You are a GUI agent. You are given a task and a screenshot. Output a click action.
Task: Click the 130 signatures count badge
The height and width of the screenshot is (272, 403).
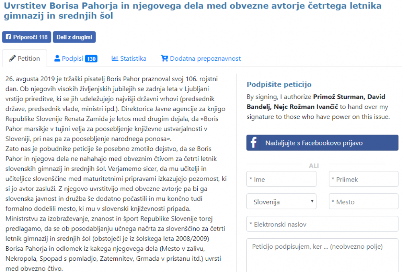click(x=91, y=59)
